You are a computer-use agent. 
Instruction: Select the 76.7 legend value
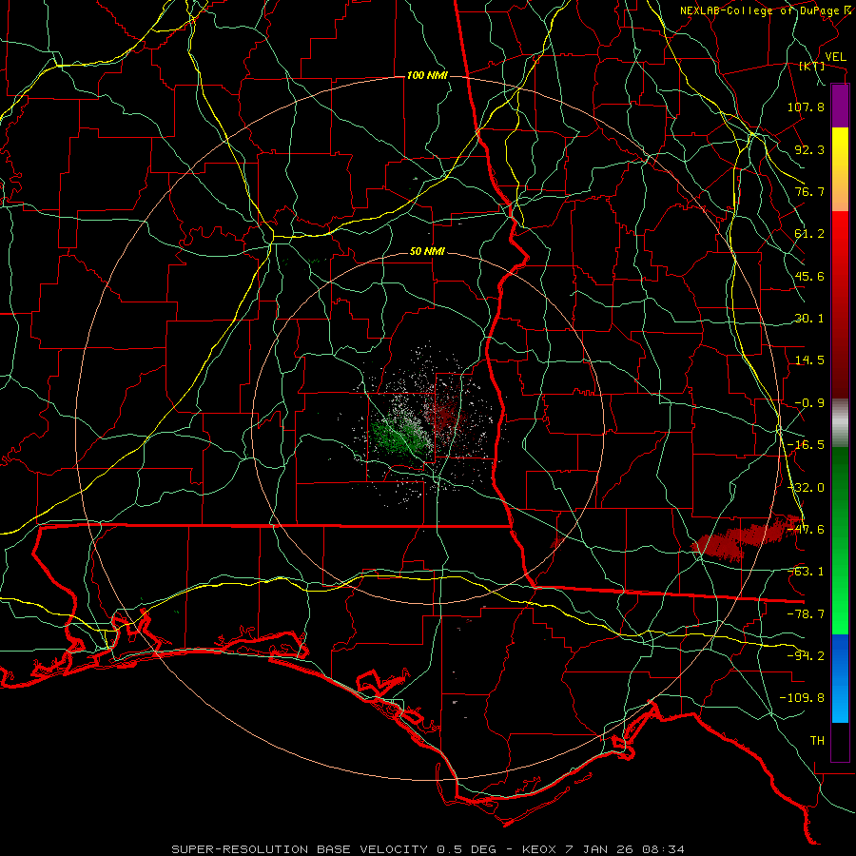809,191
